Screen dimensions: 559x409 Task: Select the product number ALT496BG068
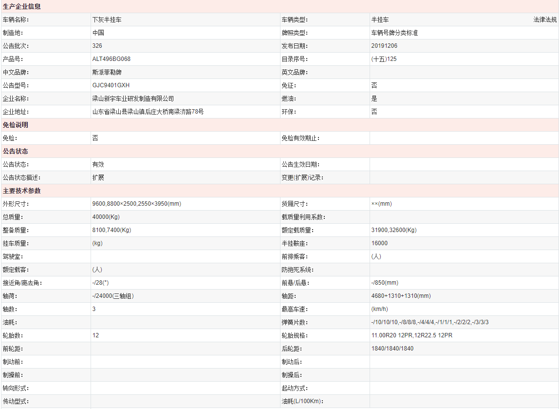(x=111, y=59)
